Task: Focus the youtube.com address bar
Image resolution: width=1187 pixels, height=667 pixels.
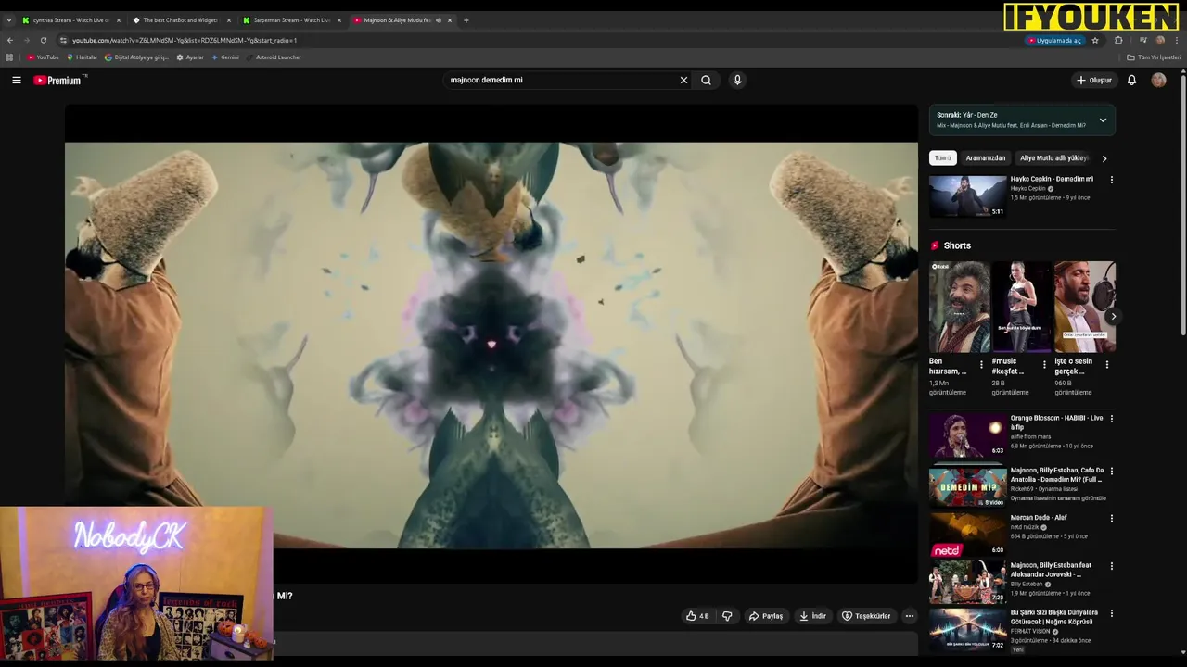Action: [538, 41]
